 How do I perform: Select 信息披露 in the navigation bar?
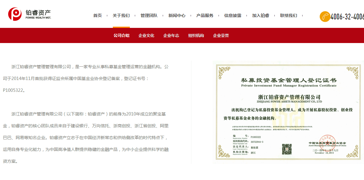pyautogui.click(x=233, y=15)
